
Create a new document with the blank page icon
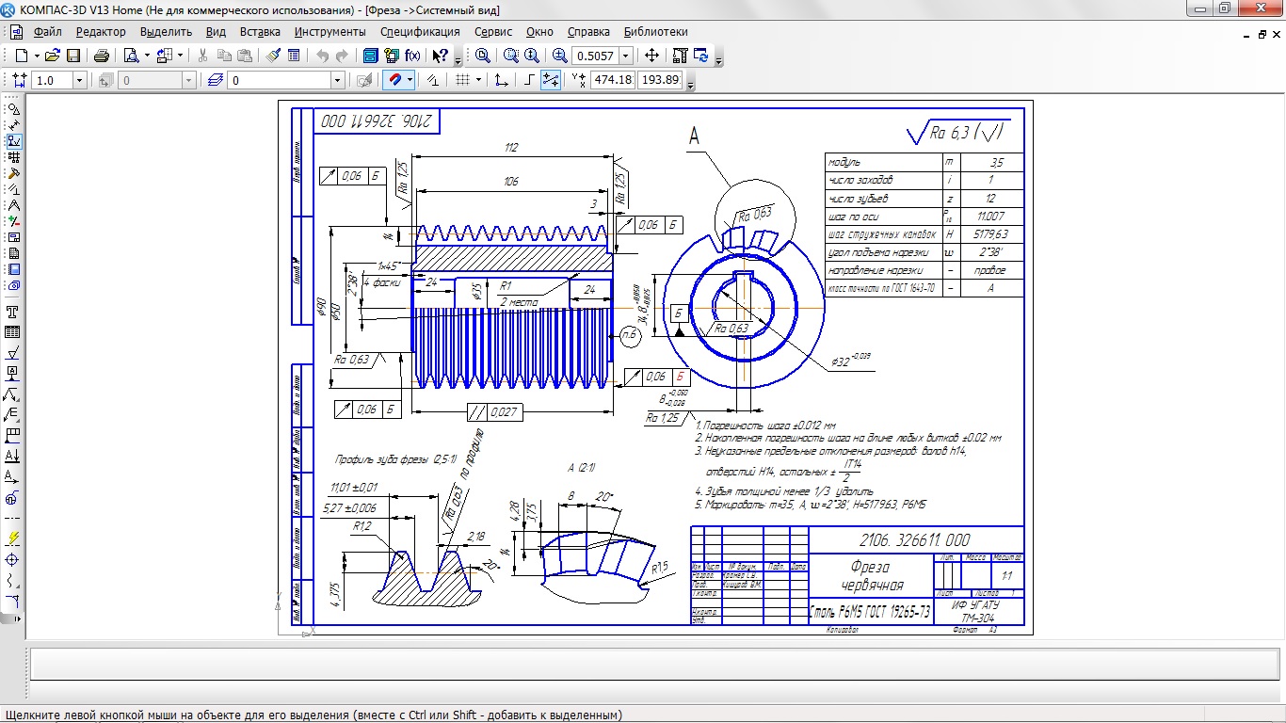point(21,56)
